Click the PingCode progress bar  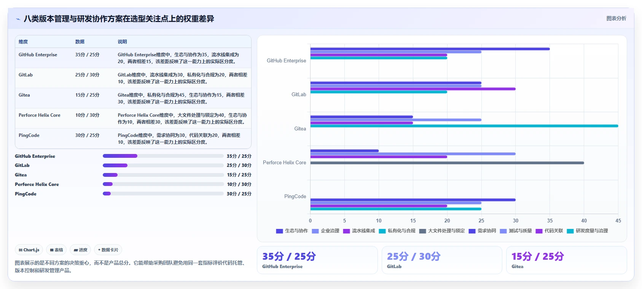coord(163,194)
